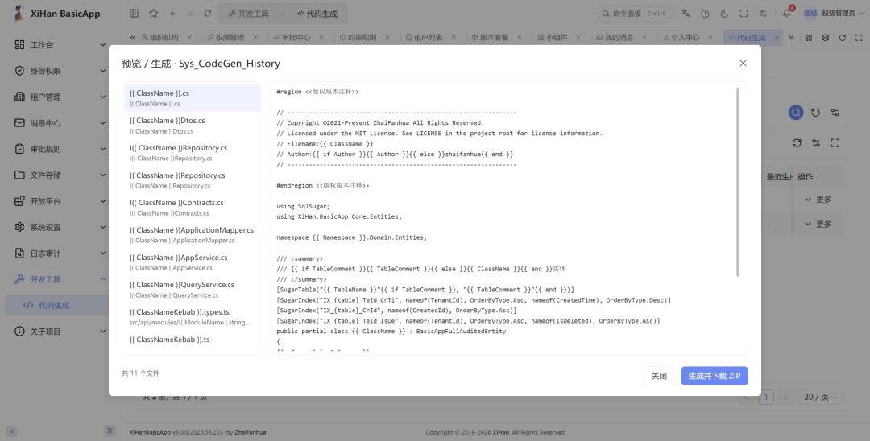Expand 身份权限 sidebar menu
The width and height of the screenshot is (870, 441).
(60, 71)
